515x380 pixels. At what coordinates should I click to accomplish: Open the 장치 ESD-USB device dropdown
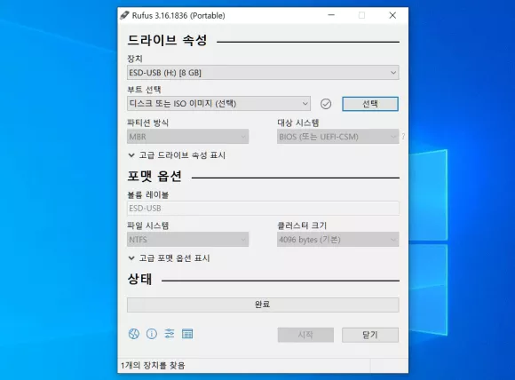pos(263,73)
